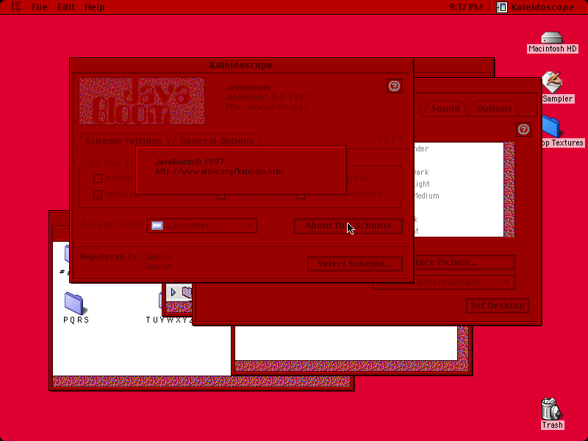Click the JavaBloom scheme logo image
This screenshot has height=441, width=588.
click(142, 101)
